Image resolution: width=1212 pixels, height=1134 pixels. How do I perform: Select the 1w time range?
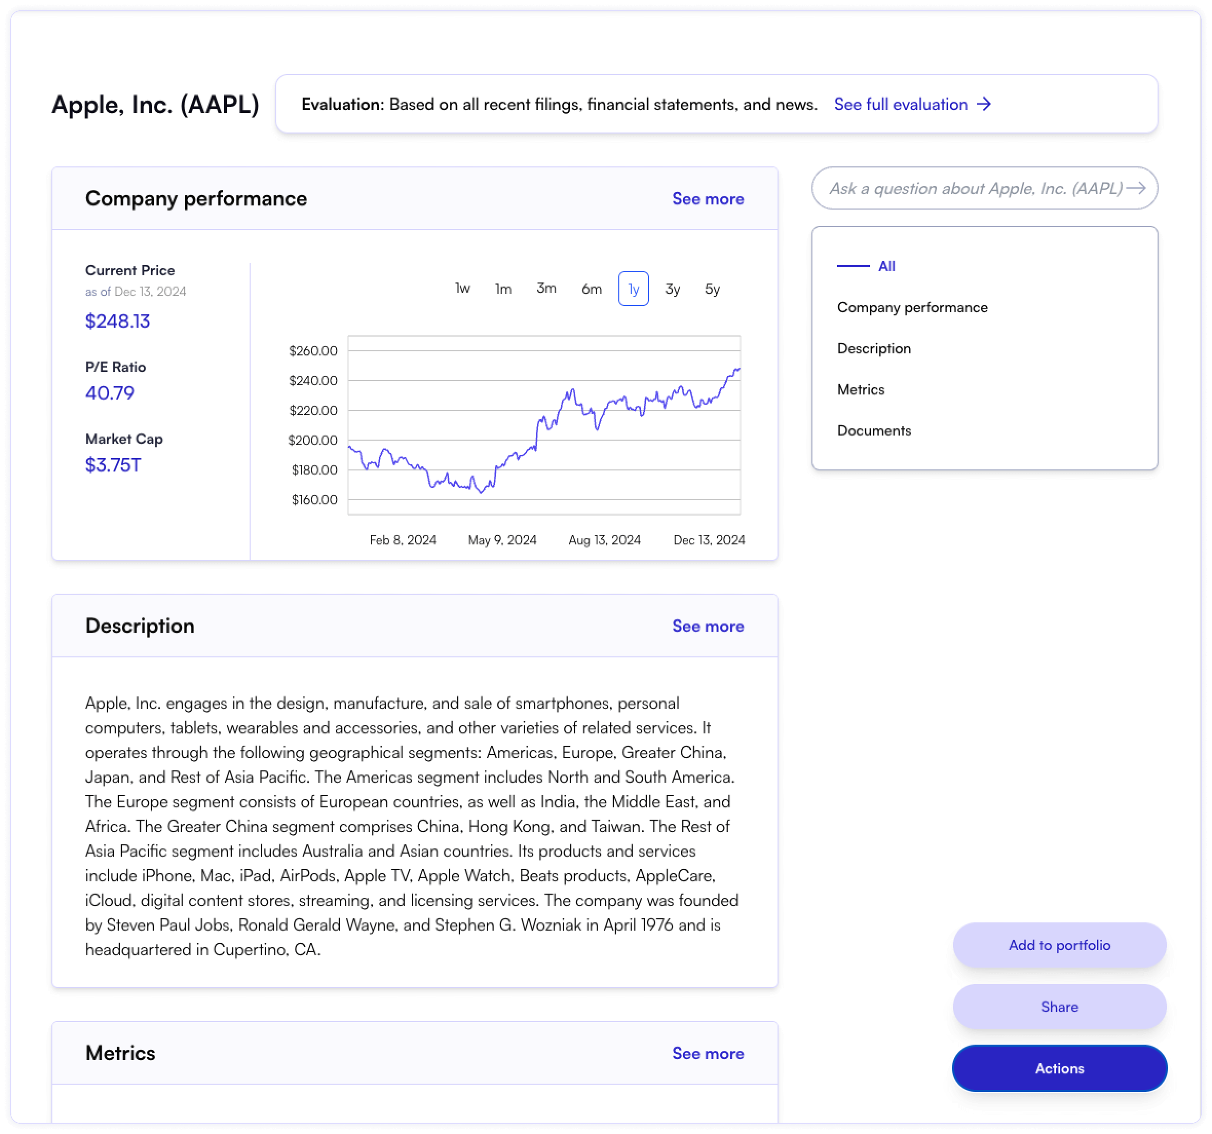coord(462,288)
